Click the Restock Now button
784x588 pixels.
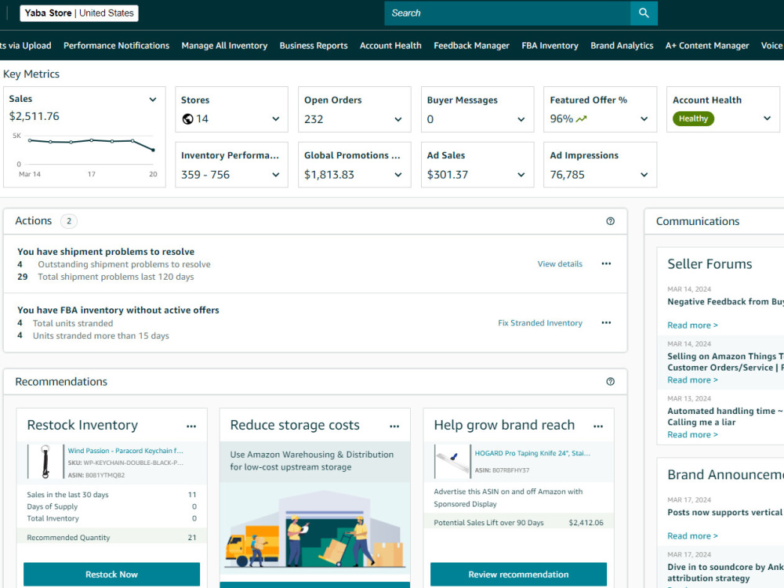pyautogui.click(x=111, y=575)
